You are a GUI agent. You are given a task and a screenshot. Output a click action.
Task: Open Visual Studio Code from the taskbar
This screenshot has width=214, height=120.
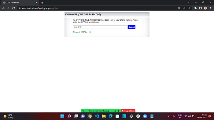click(97, 116)
